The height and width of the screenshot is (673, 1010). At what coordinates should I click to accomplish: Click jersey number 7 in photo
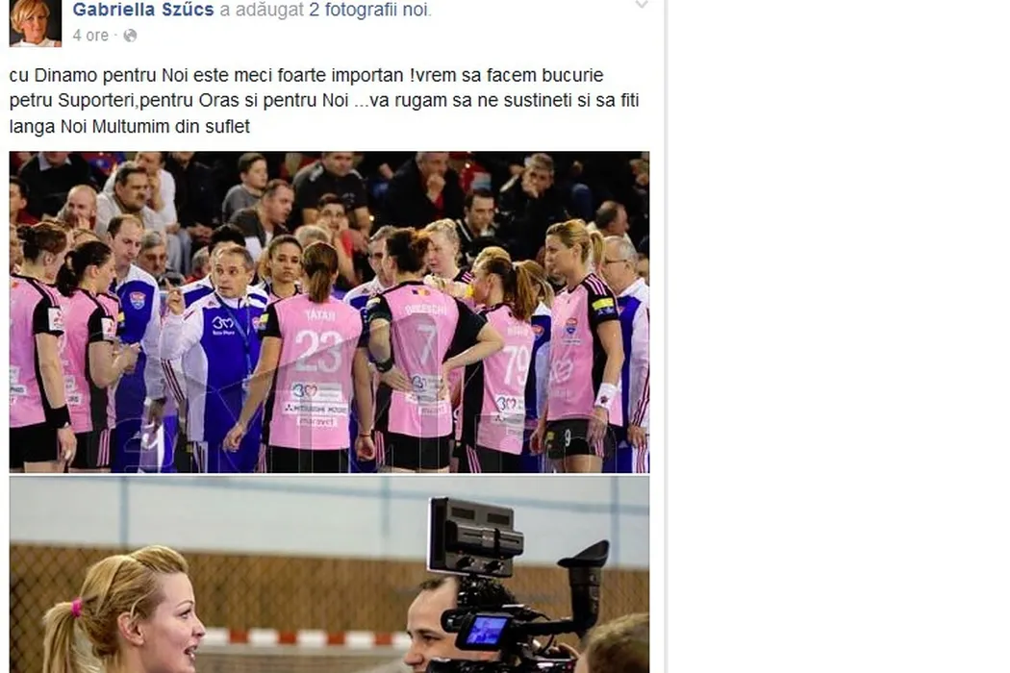point(428,346)
